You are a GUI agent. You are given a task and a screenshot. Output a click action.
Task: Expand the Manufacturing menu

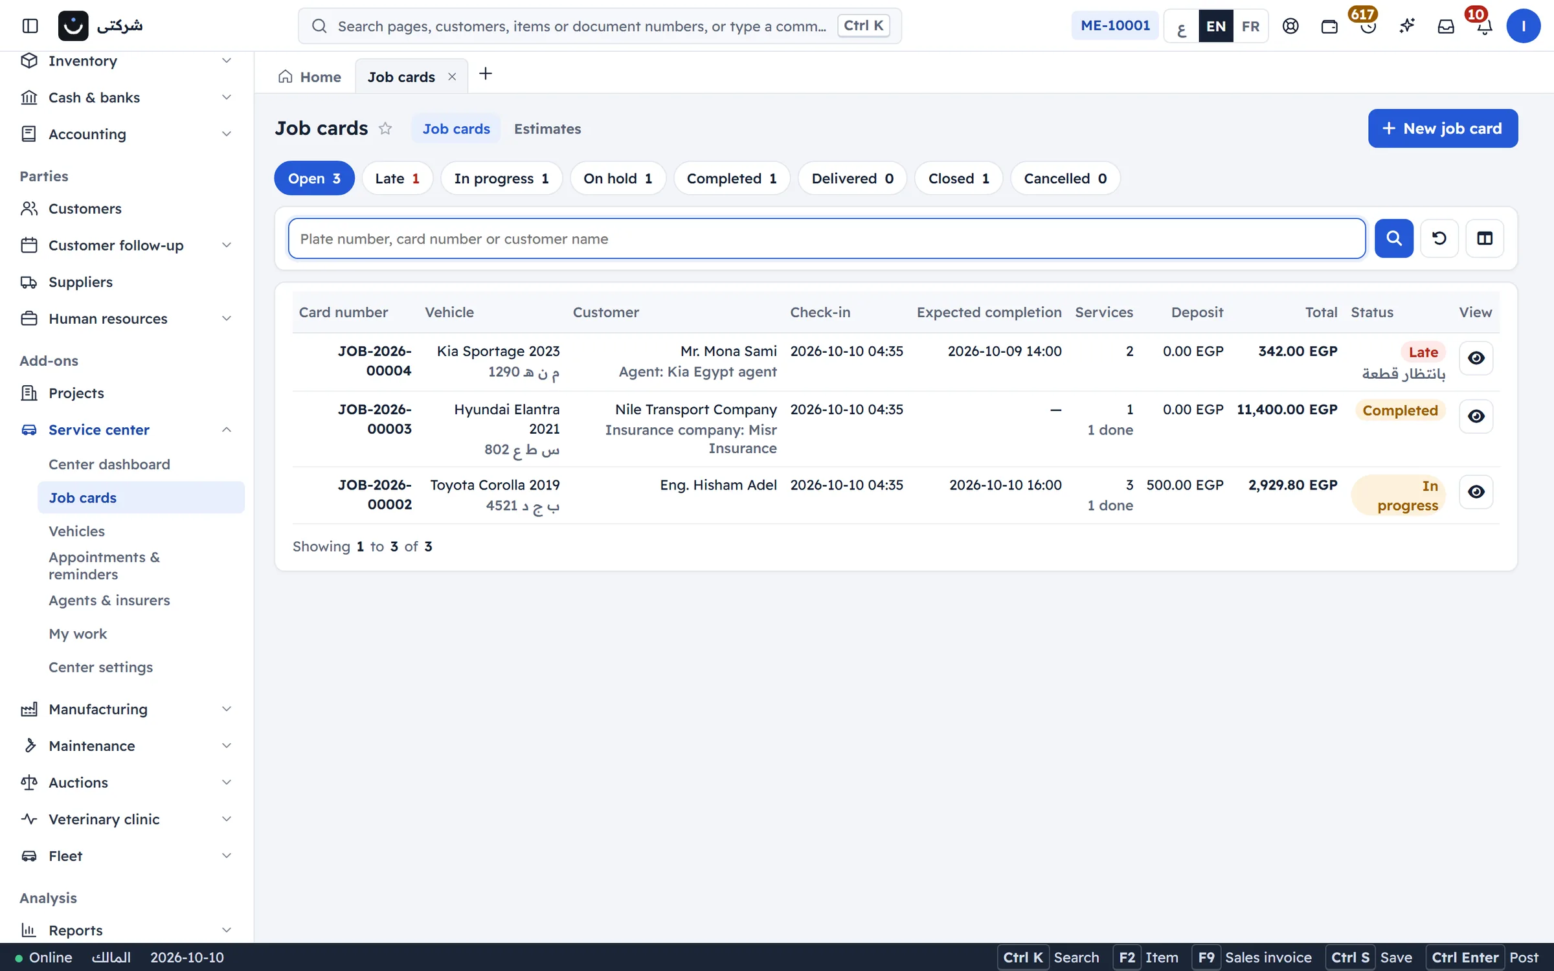[x=127, y=709]
